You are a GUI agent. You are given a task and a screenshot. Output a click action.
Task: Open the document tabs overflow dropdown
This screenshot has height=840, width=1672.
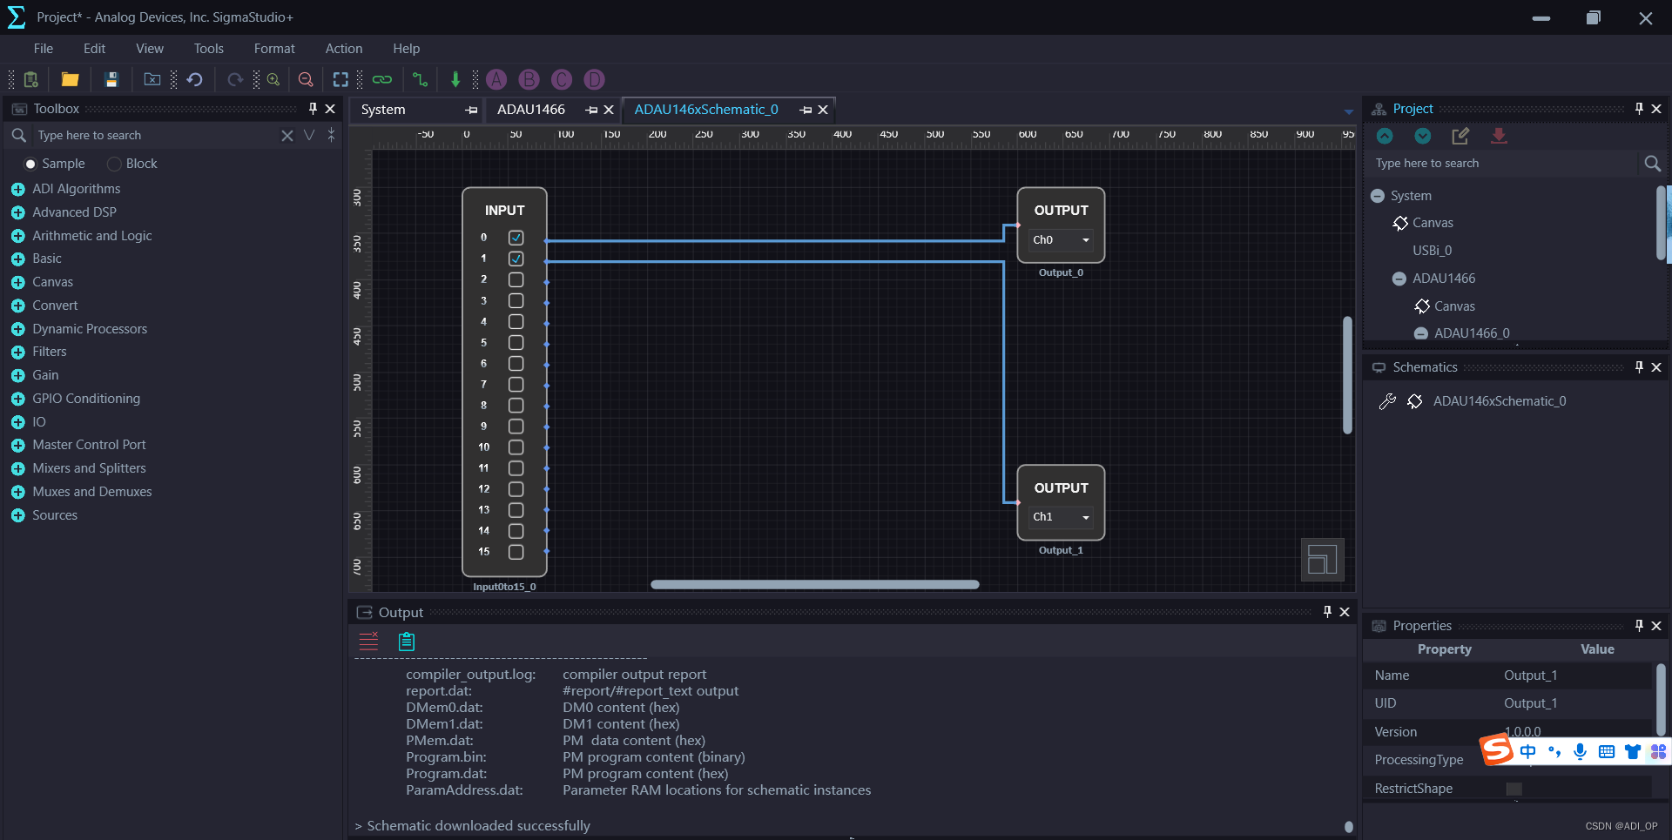point(1349,111)
